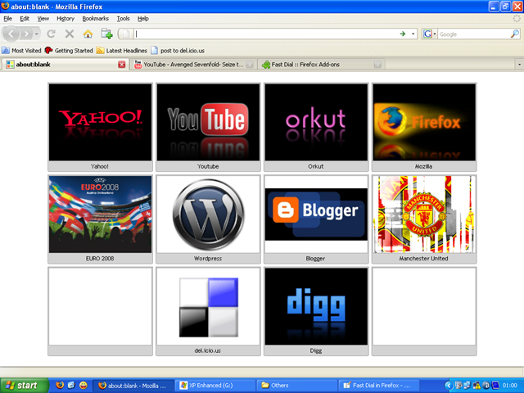
Task: Open the Blogger speed dial thumbnail
Action: [x=316, y=219]
